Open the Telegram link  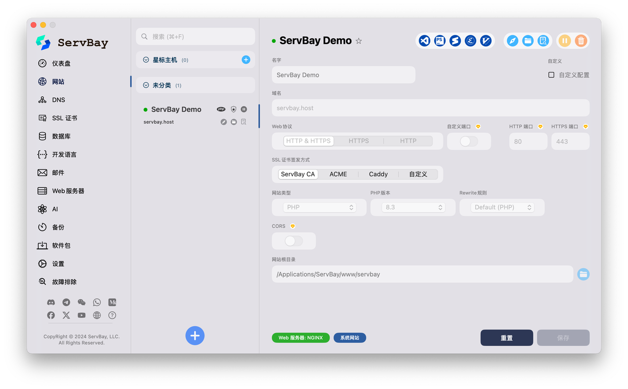(66, 303)
